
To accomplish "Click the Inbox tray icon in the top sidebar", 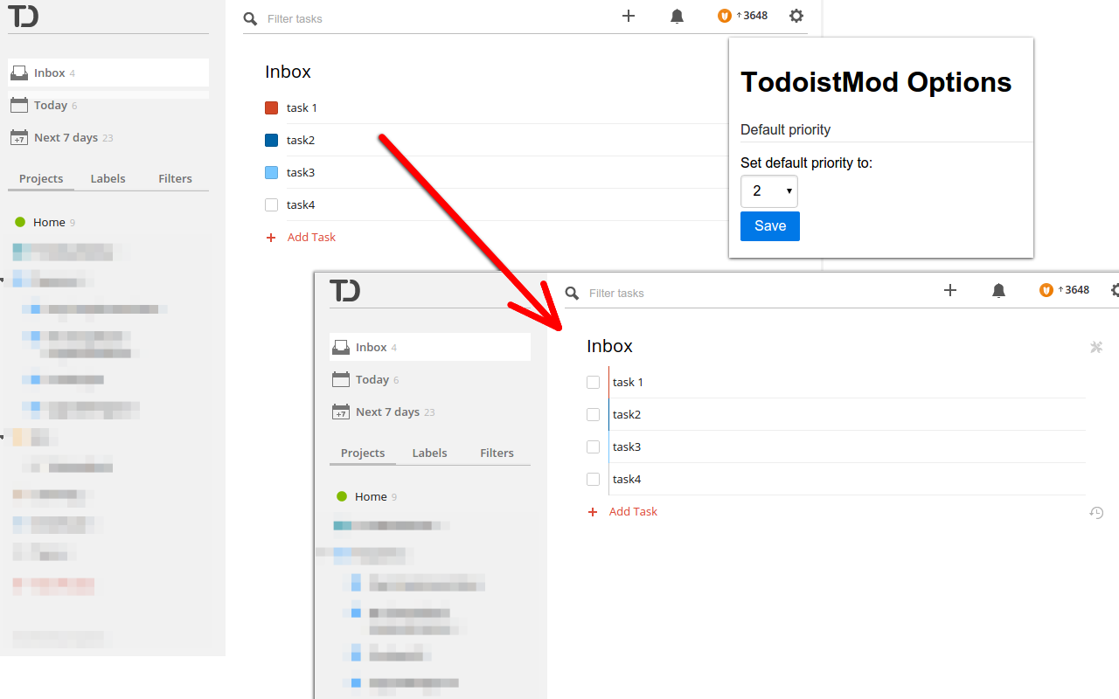I will [19, 73].
